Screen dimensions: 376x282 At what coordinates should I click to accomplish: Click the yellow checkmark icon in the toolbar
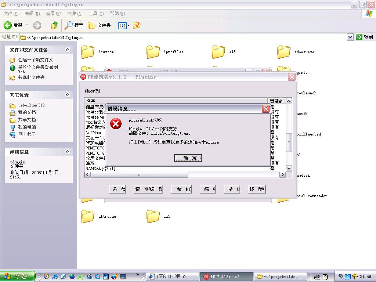(x=137, y=25)
